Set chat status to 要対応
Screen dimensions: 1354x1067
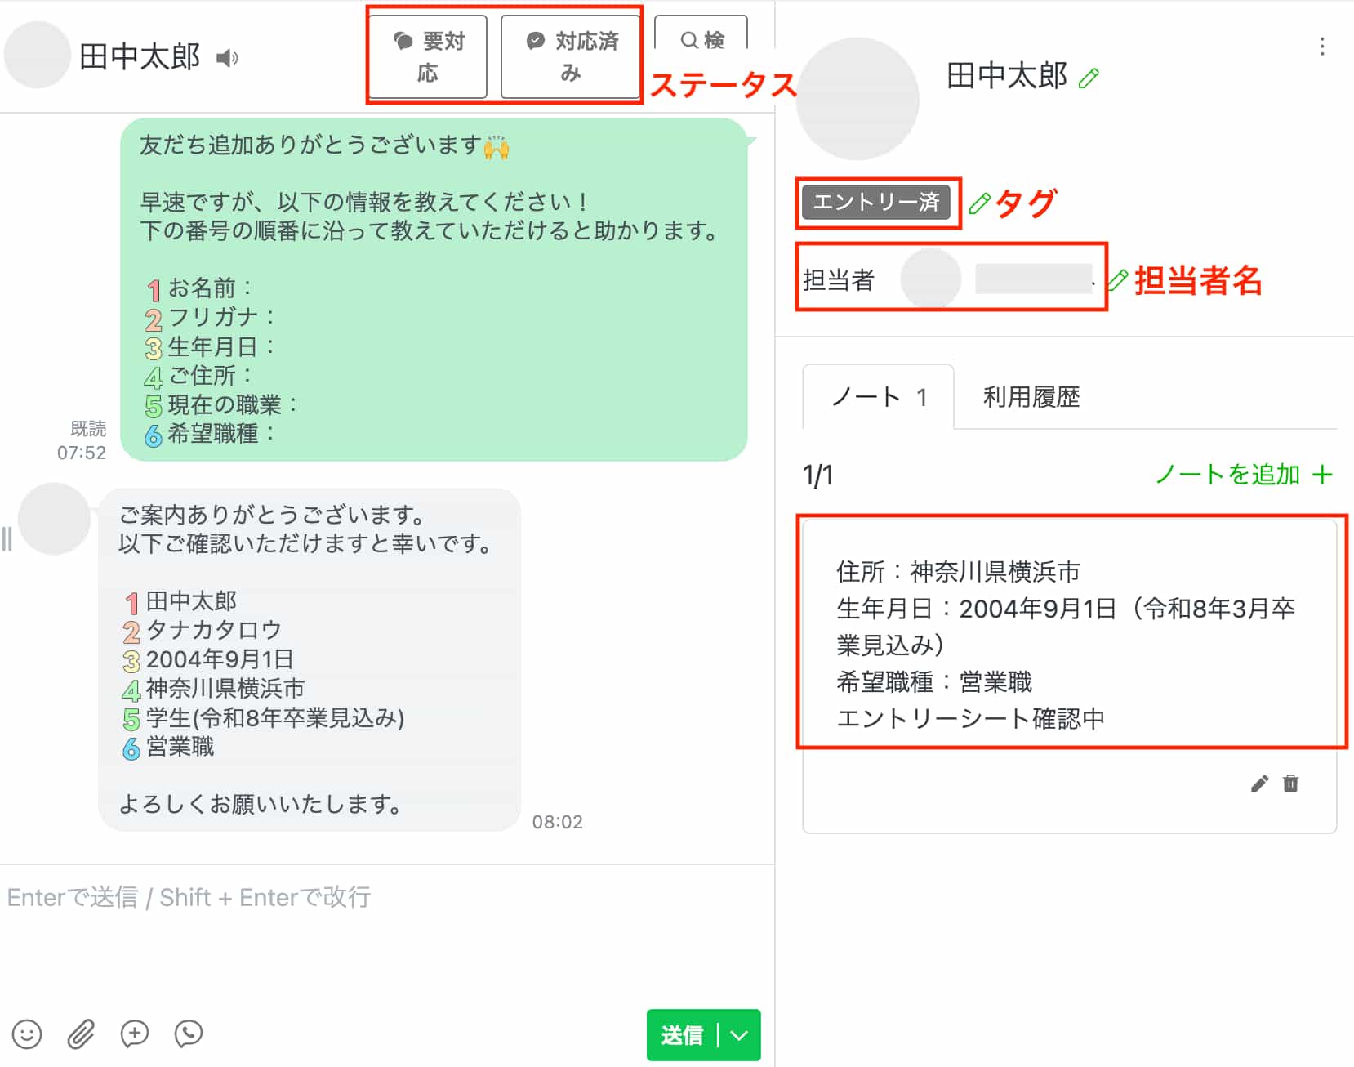point(428,56)
